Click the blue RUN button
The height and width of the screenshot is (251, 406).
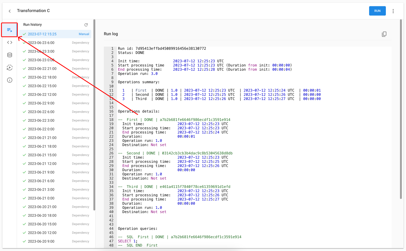click(377, 11)
